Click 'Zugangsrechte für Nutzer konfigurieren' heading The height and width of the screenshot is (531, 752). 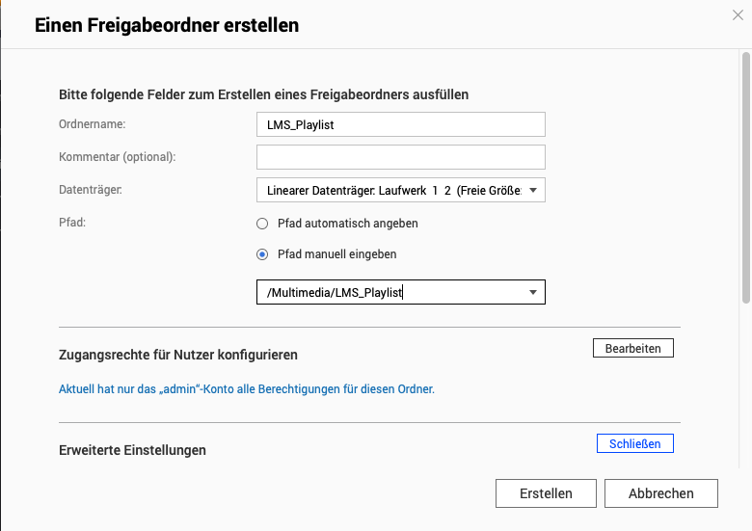pyautogui.click(x=178, y=355)
